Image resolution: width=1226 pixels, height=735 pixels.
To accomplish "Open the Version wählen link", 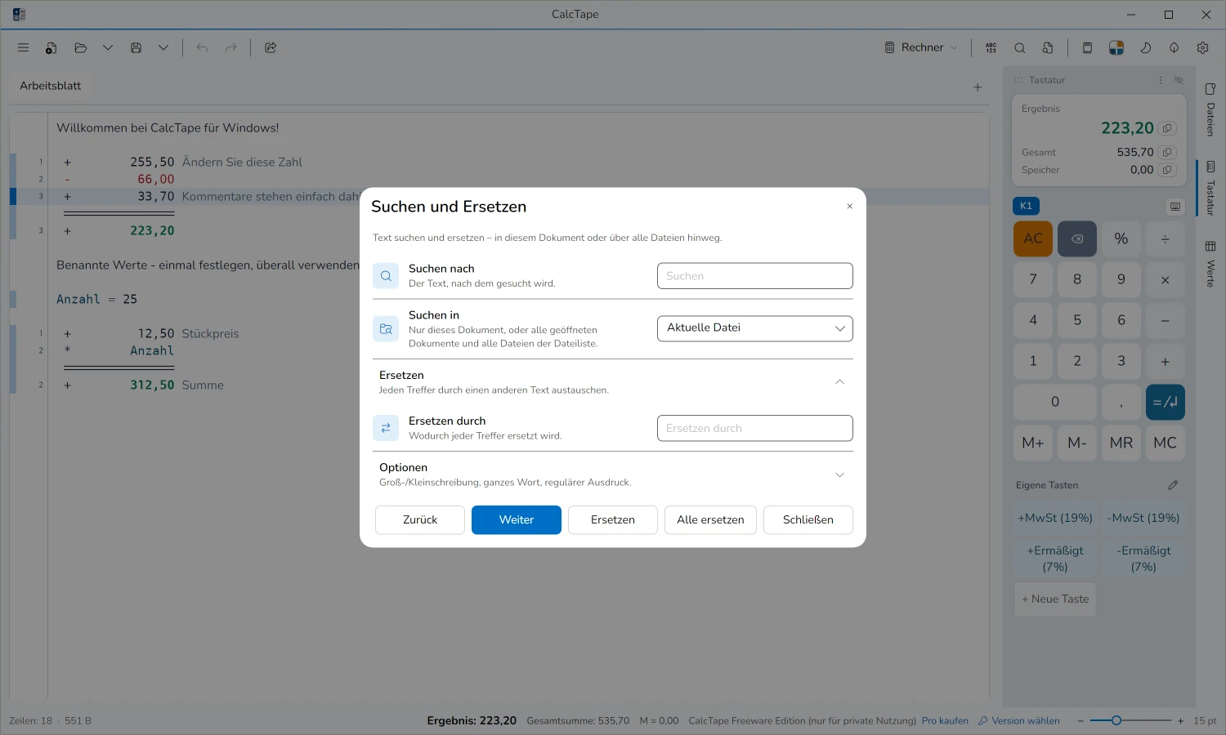I will click(1019, 721).
